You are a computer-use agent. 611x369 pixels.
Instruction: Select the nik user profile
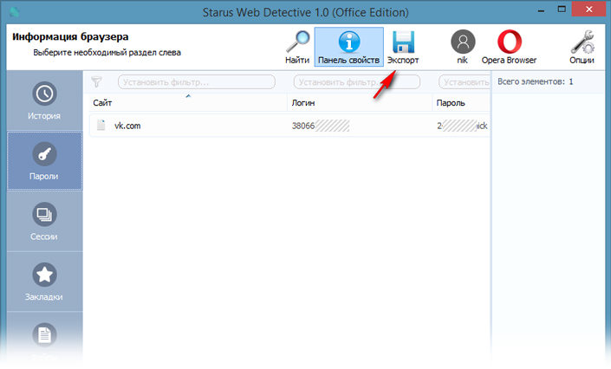click(463, 47)
